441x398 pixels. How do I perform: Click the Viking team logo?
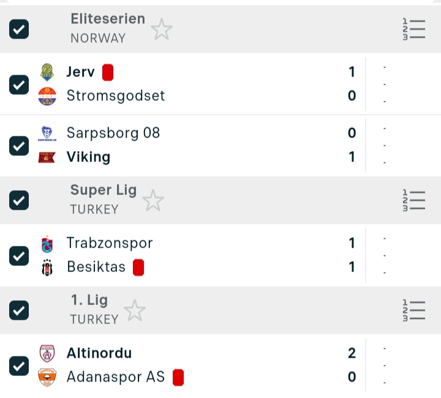pyautogui.click(x=47, y=157)
